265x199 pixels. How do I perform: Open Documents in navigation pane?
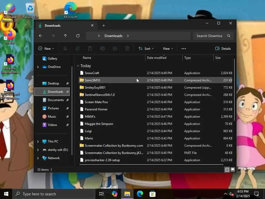click(56, 100)
